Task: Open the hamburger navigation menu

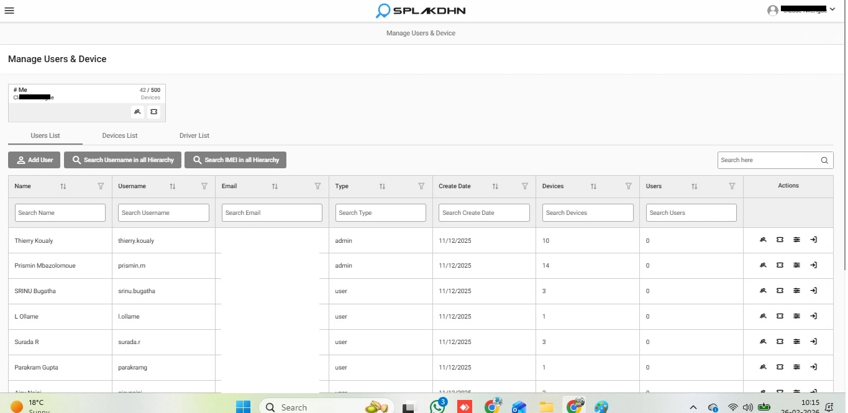Action: [9, 10]
